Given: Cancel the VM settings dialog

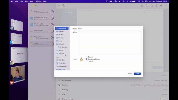Looking at the screenshot, I should click(x=129, y=74).
